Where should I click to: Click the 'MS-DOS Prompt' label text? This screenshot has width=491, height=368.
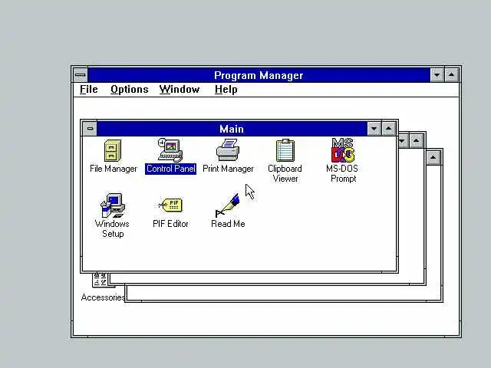(343, 173)
